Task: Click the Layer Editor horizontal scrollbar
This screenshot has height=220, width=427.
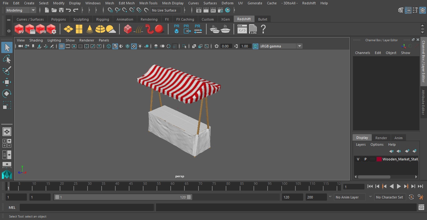Action: (374, 177)
